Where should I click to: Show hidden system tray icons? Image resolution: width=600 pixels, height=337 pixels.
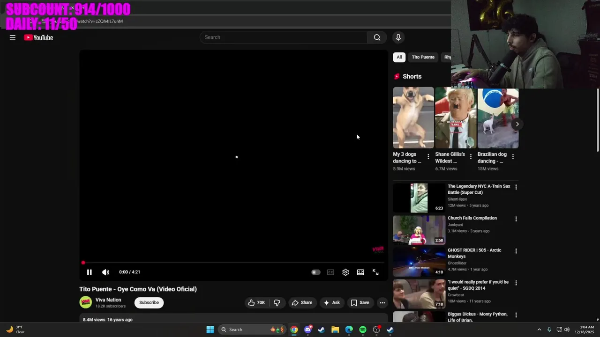click(x=539, y=330)
